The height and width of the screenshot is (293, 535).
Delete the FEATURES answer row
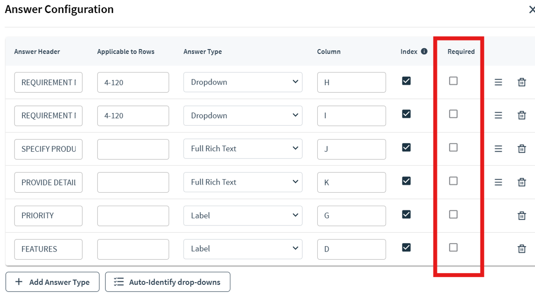(x=522, y=248)
